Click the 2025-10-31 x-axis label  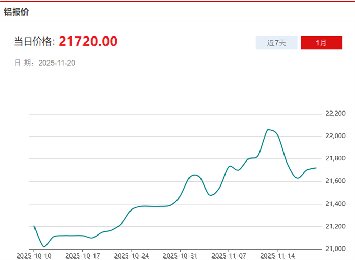(180, 255)
